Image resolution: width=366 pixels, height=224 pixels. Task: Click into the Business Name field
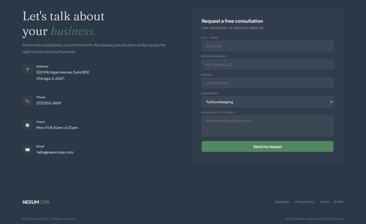click(x=268, y=64)
